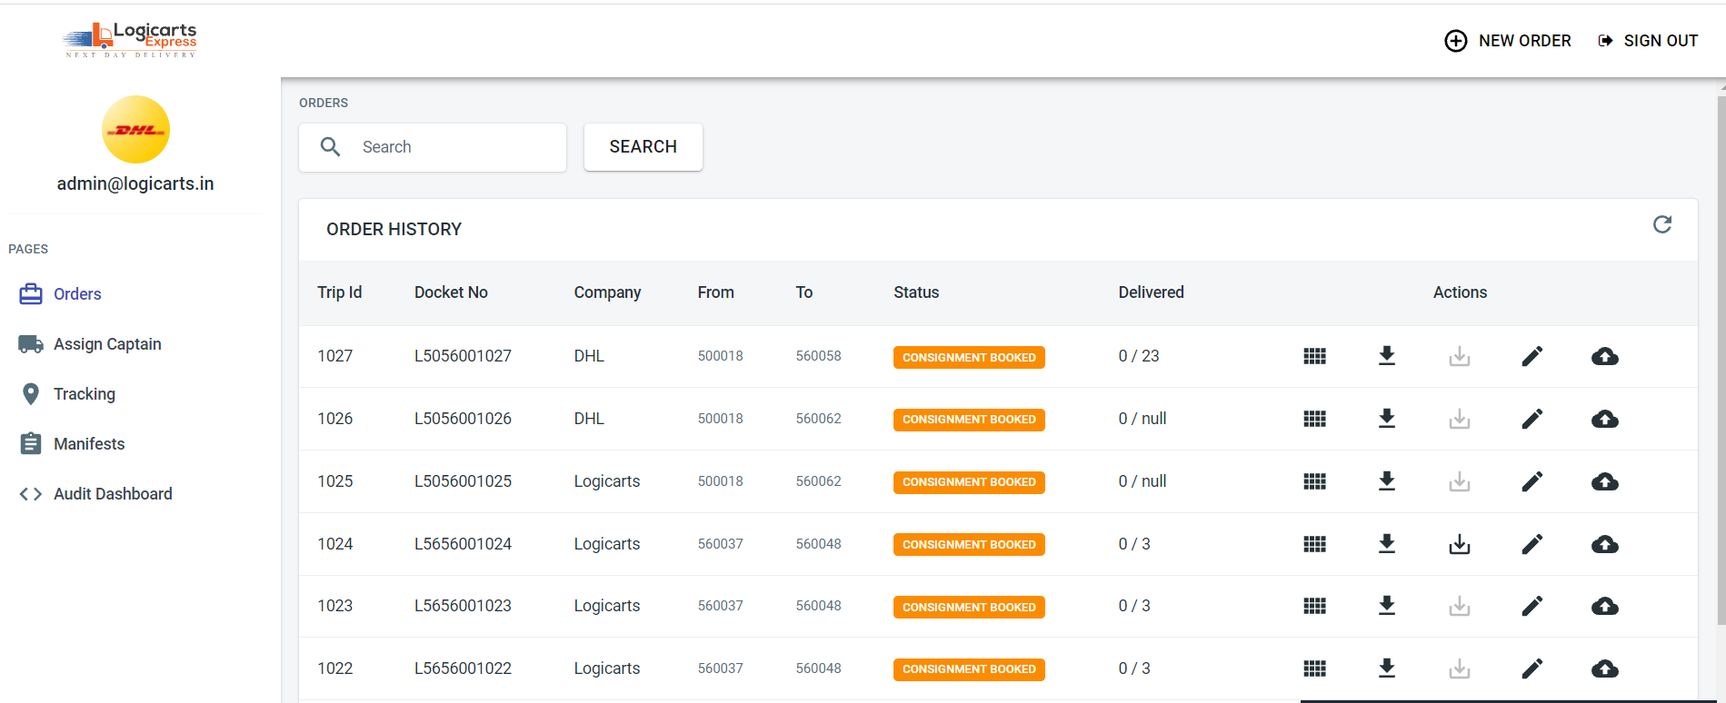The image size is (1726, 703).
Task: Click the DHL profile logo avatar
Action: coord(135,130)
